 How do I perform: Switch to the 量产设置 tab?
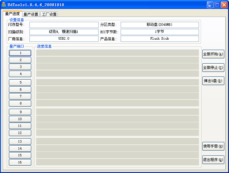click(31, 14)
